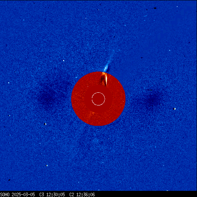The image size is (197, 197).
Task: Select the black speck at top right edge
Action: click(155, 8)
